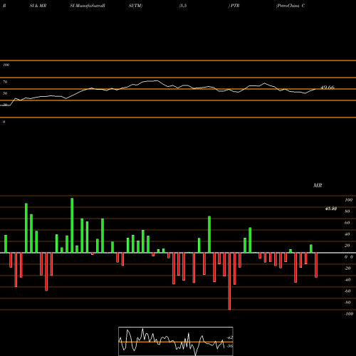
Task: Click the MR value label 45.59
Action: 331,209
